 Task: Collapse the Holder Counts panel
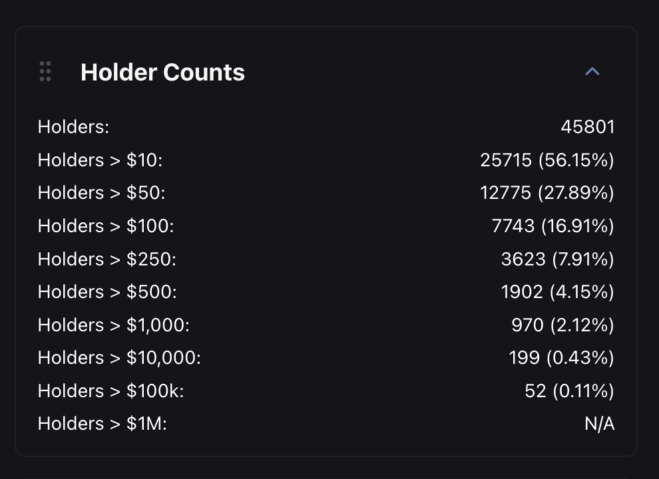591,71
